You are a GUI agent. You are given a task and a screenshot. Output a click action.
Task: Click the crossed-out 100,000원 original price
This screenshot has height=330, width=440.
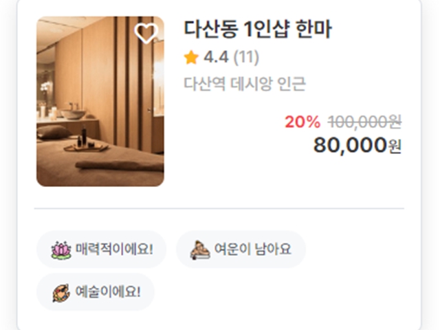364,122
